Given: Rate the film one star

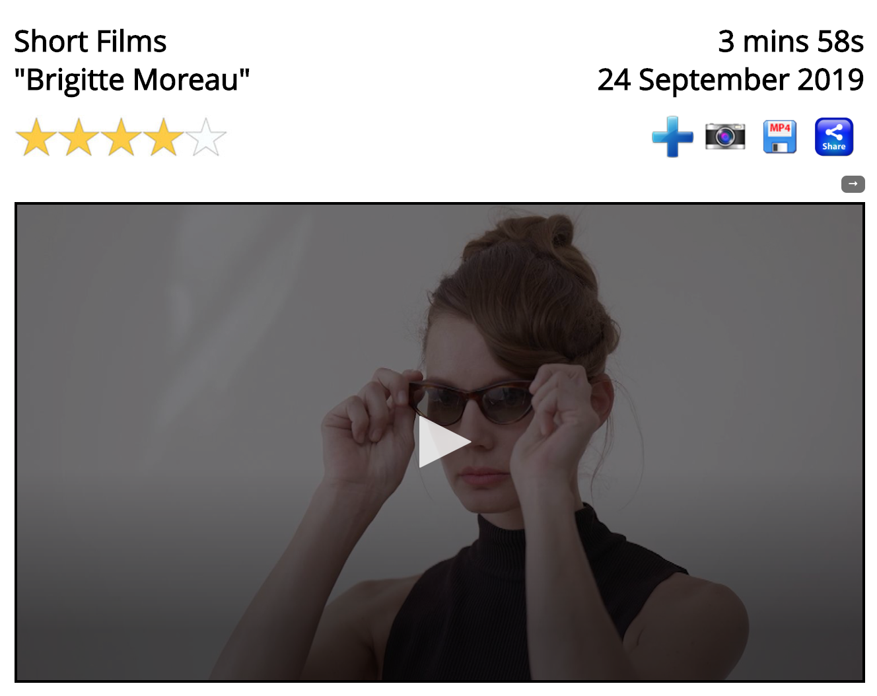Looking at the screenshot, I should [36, 137].
